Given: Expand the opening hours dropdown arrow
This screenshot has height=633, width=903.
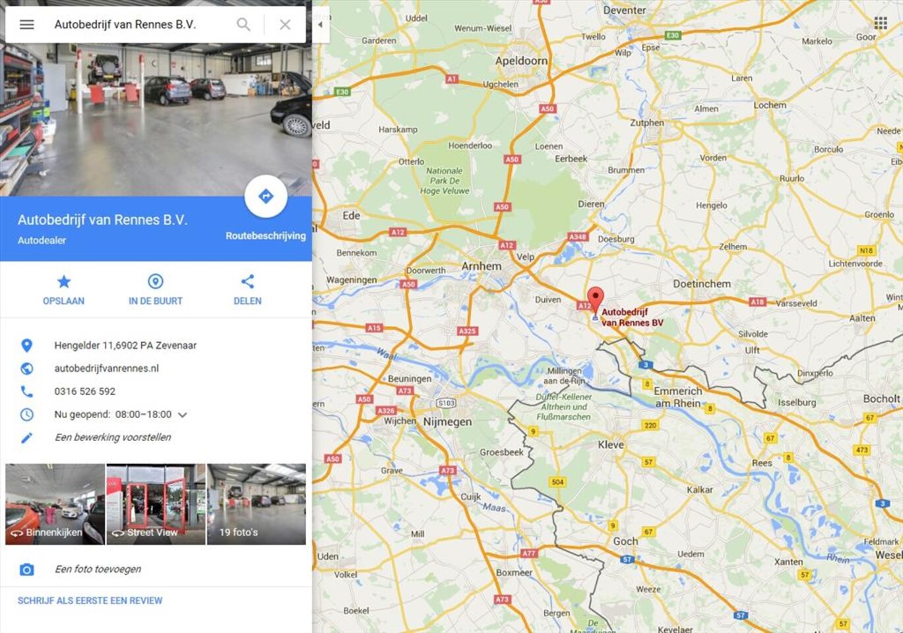Looking at the screenshot, I should [183, 415].
